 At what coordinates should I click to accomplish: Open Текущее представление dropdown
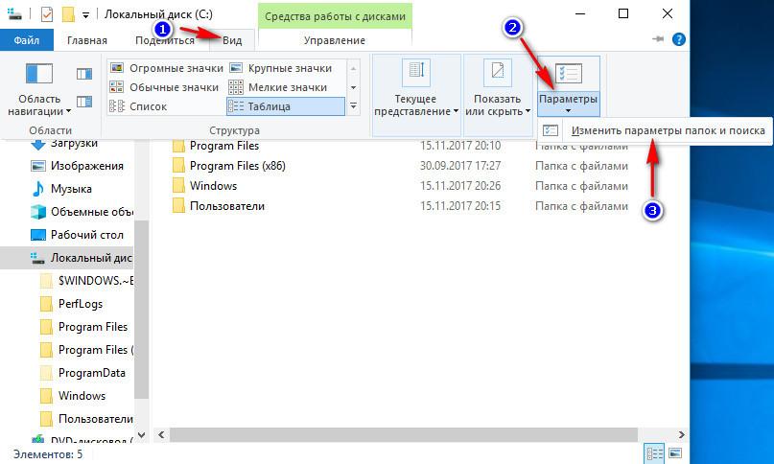[416, 89]
